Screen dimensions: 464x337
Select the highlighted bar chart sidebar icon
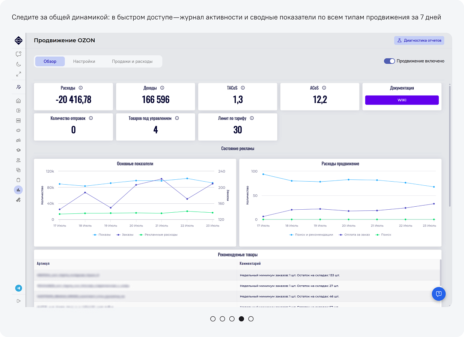coord(18,190)
